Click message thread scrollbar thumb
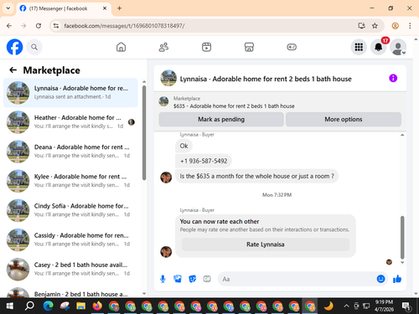 click(x=402, y=237)
